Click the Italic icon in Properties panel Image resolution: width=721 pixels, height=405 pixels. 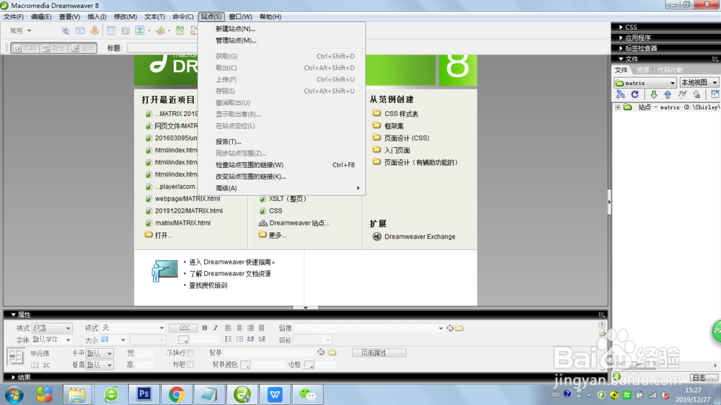215,328
